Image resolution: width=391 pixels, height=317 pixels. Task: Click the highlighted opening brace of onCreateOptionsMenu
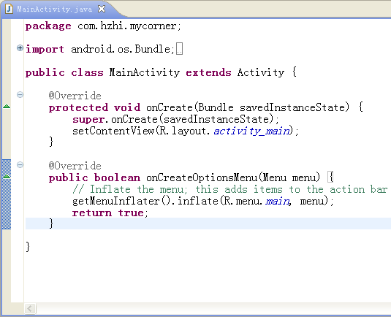pyautogui.click(x=330, y=177)
